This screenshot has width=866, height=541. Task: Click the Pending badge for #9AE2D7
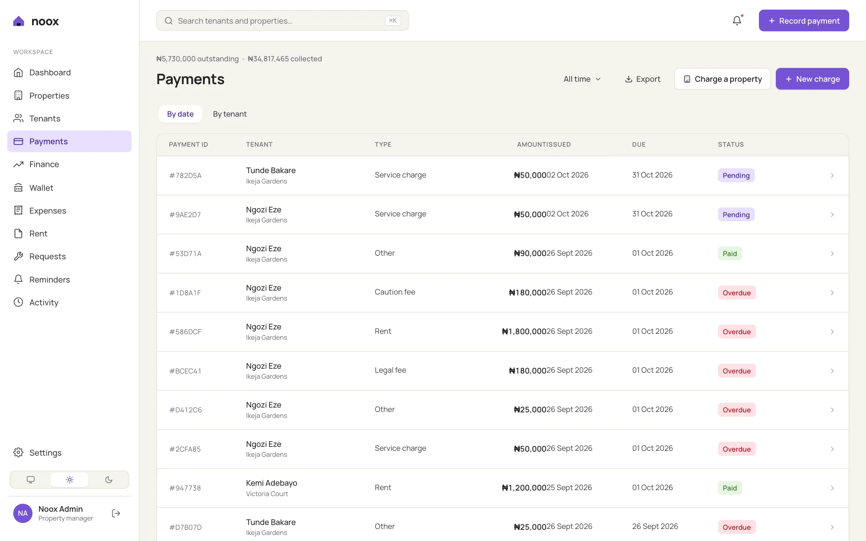pyautogui.click(x=736, y=215)
